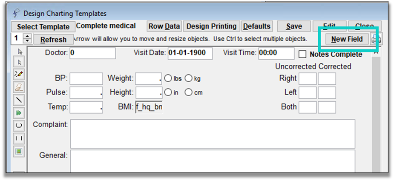Select the diagonal line tool
The image size is (394, 181).
pos(20,100)
